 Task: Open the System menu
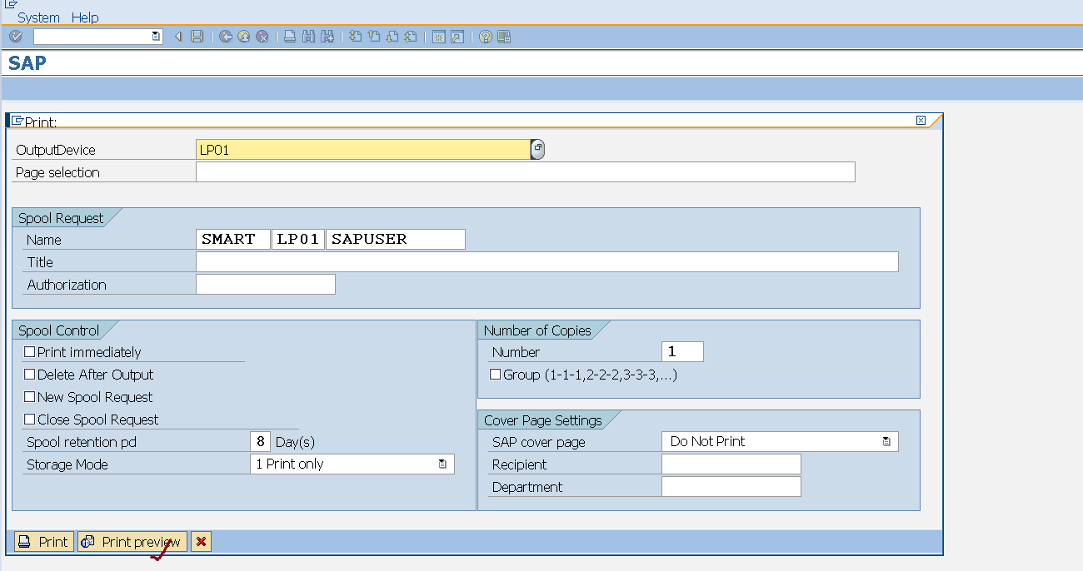click(38, 17)
